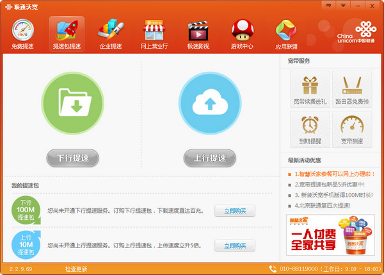Click the version number 2.2.9.69
Image resolution: width=384 pixels, height=275 pixels.
[x=21, y=269]
